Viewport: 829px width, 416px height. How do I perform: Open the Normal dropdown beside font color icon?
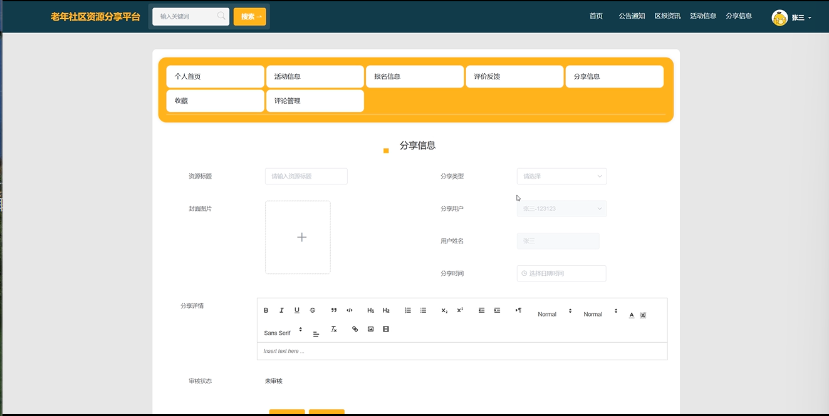tap(601, 314)
